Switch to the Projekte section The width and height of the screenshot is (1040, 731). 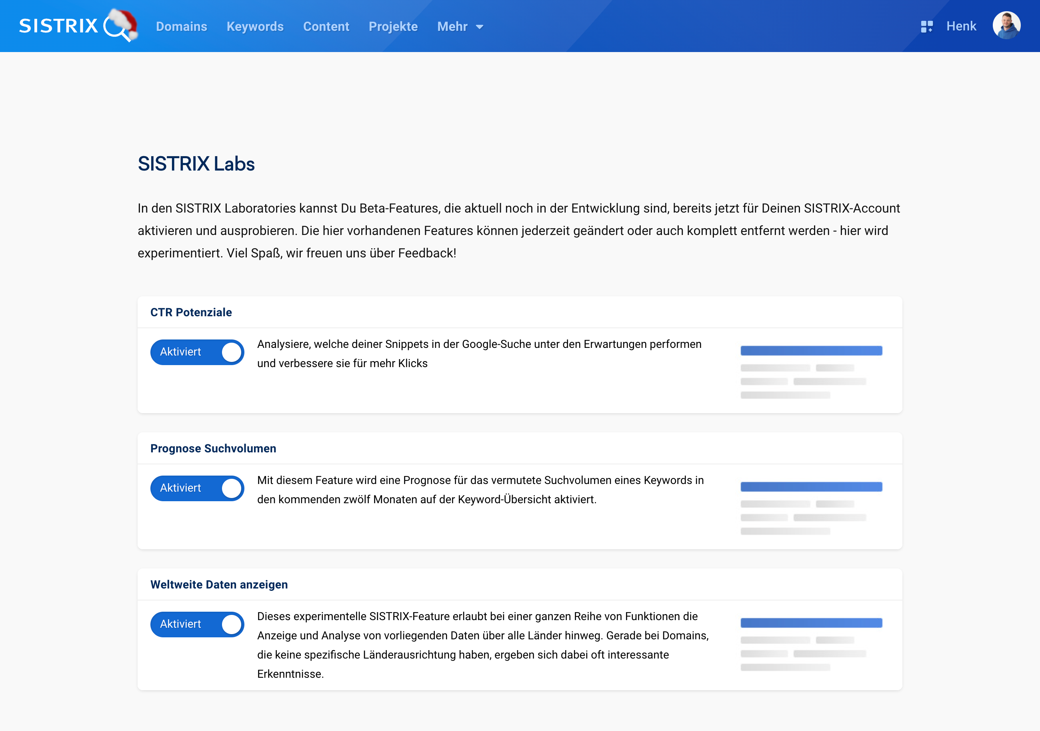(393, 26)
